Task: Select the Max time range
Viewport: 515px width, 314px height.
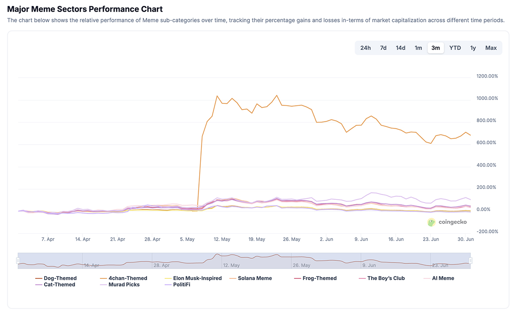Action: pos(491,48)
